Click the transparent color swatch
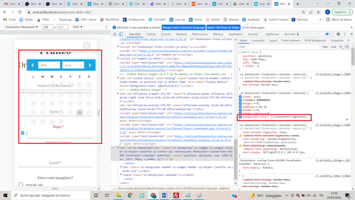This screenshot has height=200, width=355. 272,117
